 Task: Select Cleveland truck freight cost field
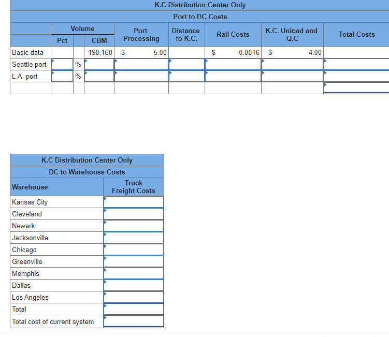[134, 214]
